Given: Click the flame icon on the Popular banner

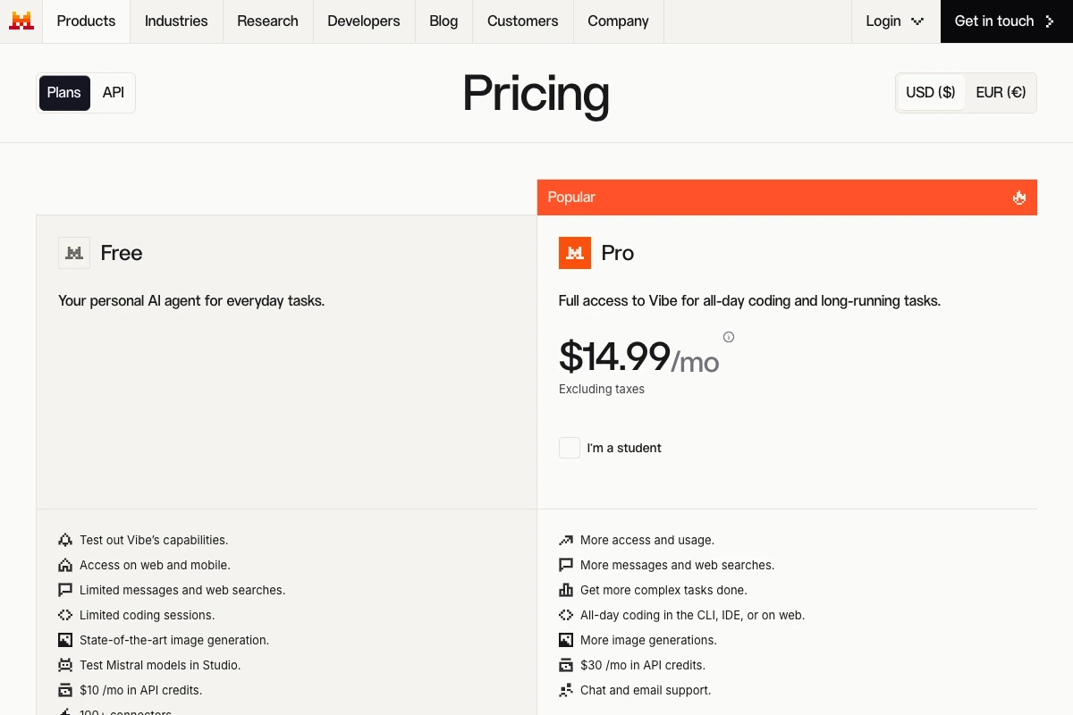Looking at the screenshot, I should tap(1019, 198).
